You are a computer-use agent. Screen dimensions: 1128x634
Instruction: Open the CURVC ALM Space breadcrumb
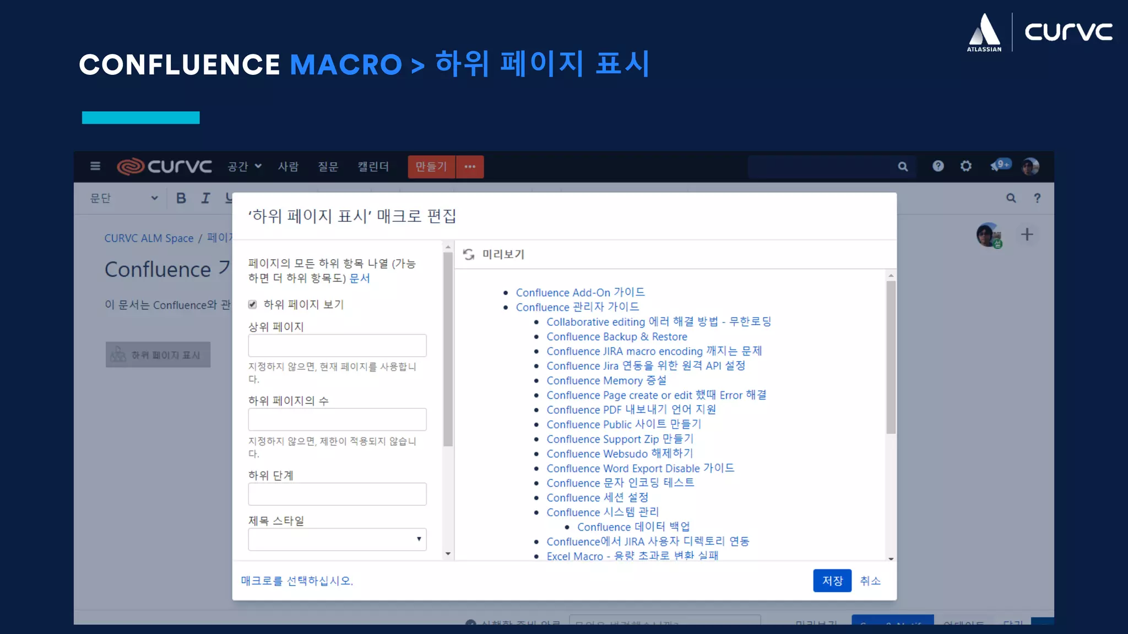[149, 238]
